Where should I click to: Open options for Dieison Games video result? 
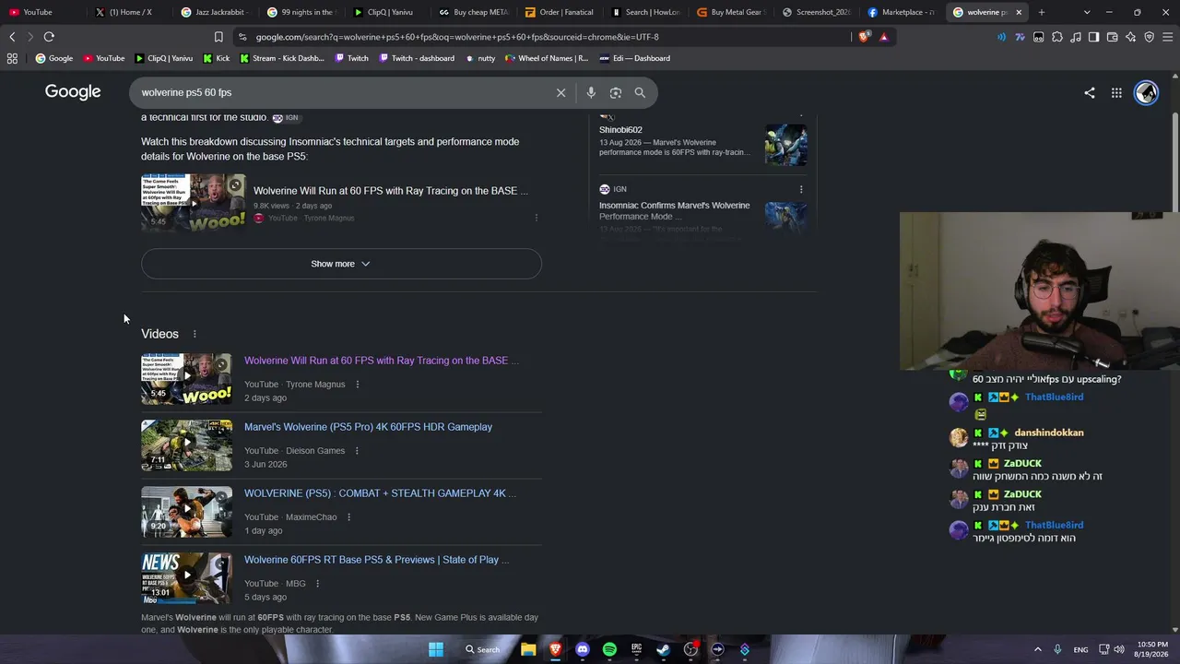357,451
